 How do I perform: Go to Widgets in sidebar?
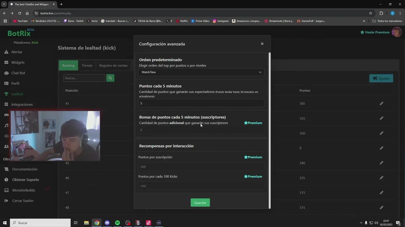[x=18, y=62]
